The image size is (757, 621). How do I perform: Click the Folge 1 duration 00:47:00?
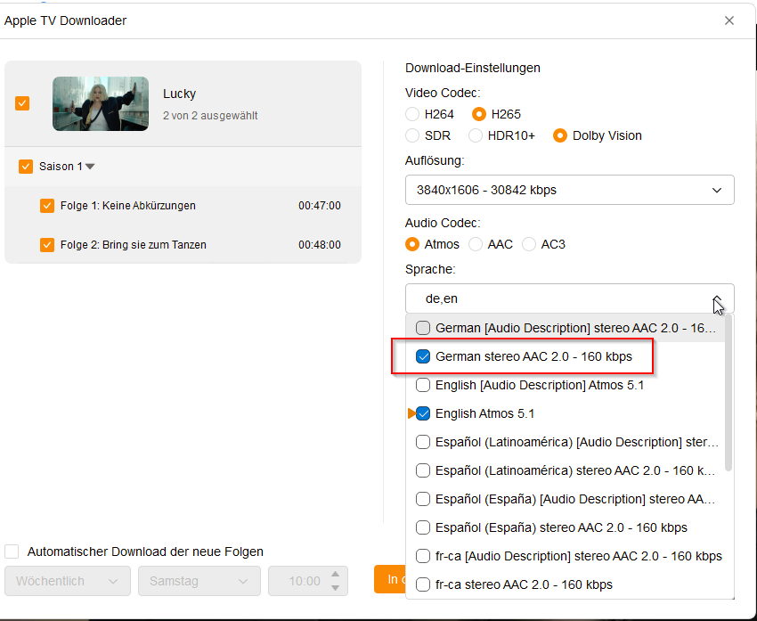(x=320, y=206)
